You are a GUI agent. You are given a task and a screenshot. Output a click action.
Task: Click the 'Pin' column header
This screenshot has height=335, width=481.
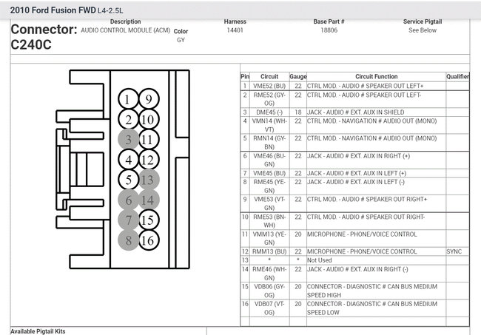245,77
